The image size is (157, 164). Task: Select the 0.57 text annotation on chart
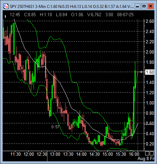pyautogui.click(x=55, y=127)
